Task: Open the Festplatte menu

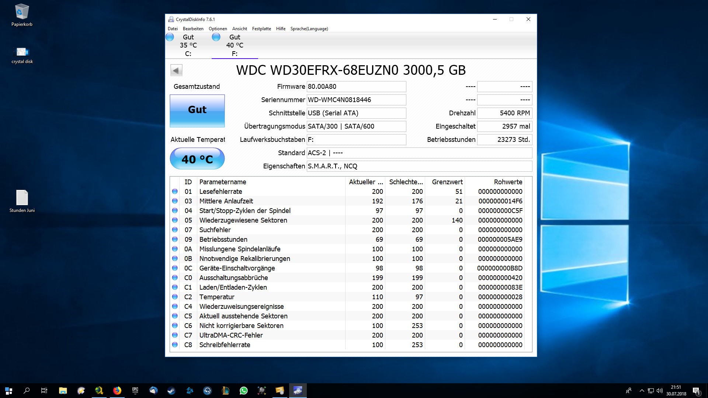Action: pyautogui.click(x=261, y=29)
